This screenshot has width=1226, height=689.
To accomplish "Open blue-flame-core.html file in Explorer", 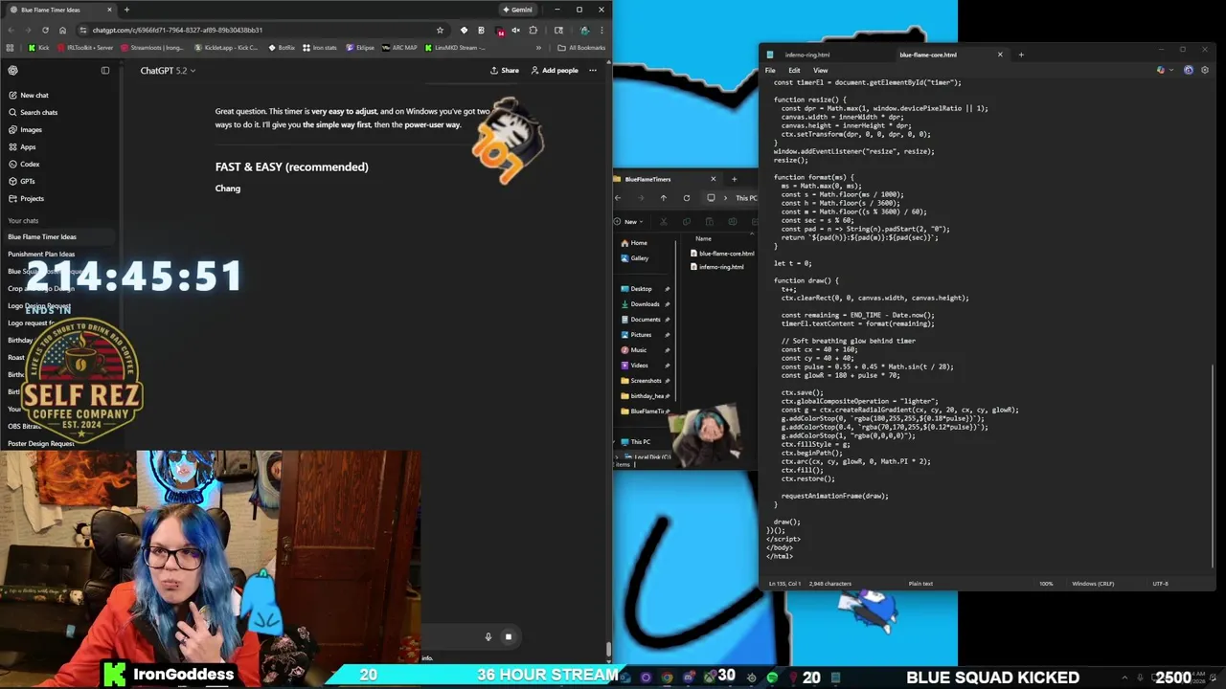I will pos(722,254).
